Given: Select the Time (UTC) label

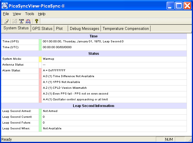Looking at the screenshot, I should click(10, 47).
